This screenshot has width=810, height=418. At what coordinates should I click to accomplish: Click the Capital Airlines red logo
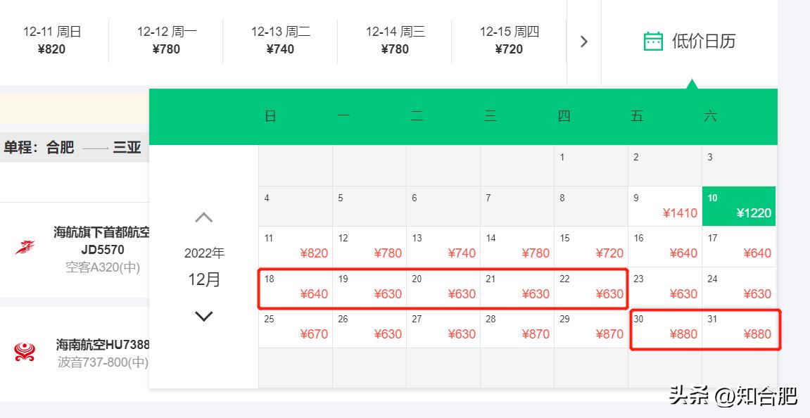(25, 248)
